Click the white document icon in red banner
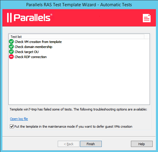Viewport: 158px width, 152px height. pyautogui.click(x=147, y=18)
